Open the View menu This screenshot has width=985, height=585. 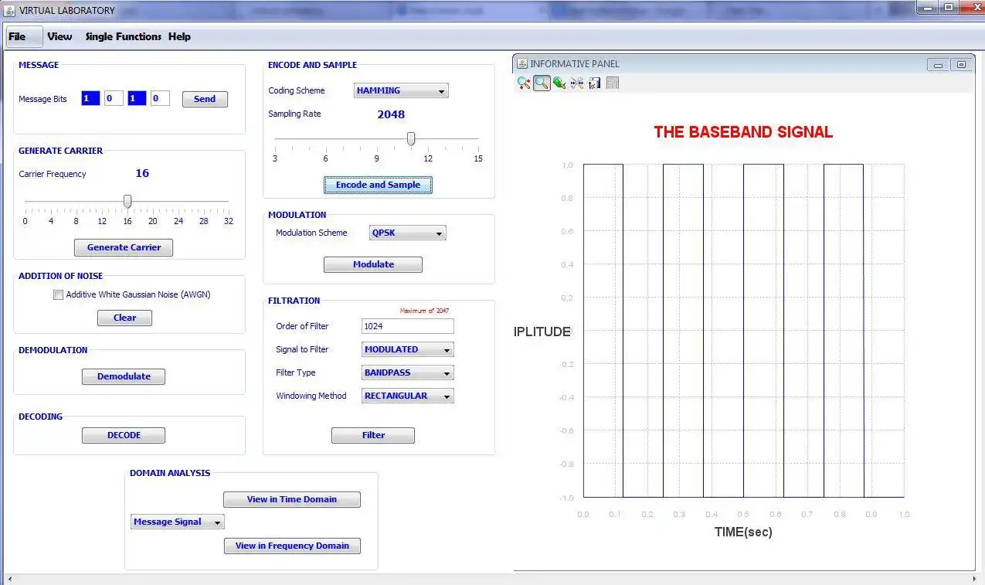point(59,36)
